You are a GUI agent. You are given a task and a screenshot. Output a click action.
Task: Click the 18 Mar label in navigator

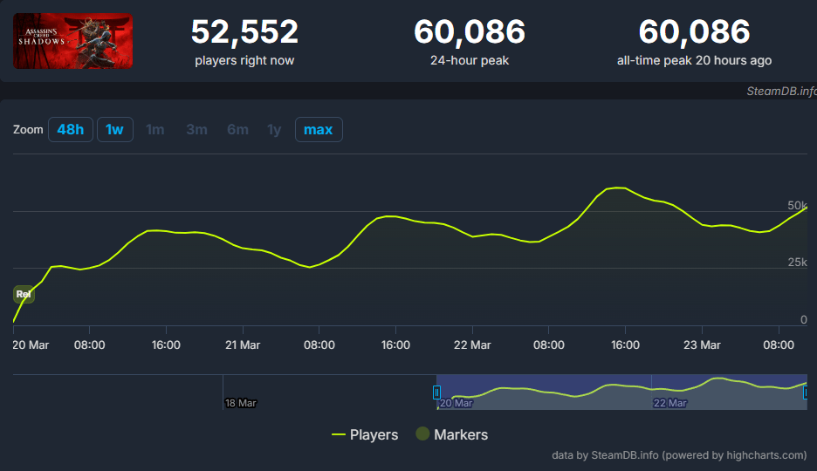240,403
